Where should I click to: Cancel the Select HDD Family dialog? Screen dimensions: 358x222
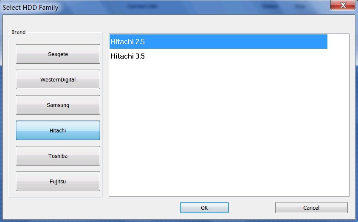click(x=311, y=208)
